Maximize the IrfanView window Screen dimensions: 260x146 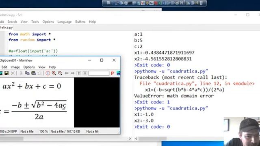102,60
